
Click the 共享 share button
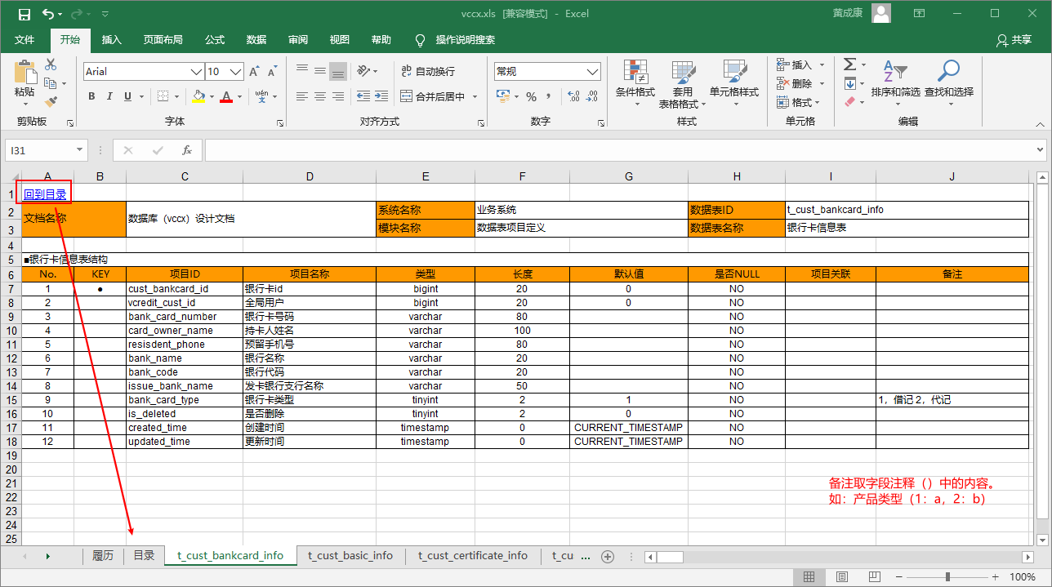tap(1014, 40)
